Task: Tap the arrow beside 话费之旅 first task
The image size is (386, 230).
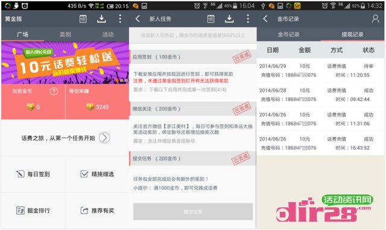Action: tap(104, 138)
